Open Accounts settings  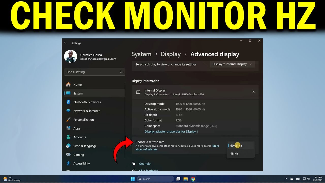point(94,137)
